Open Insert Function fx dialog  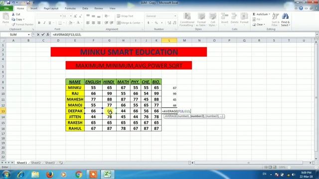pyautogui.click(x=48, y=35)
